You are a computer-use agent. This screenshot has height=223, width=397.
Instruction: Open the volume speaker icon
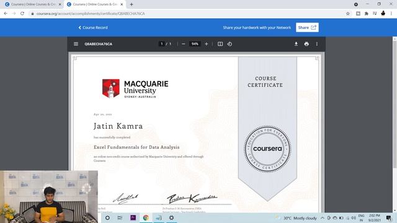pos(354,218)
